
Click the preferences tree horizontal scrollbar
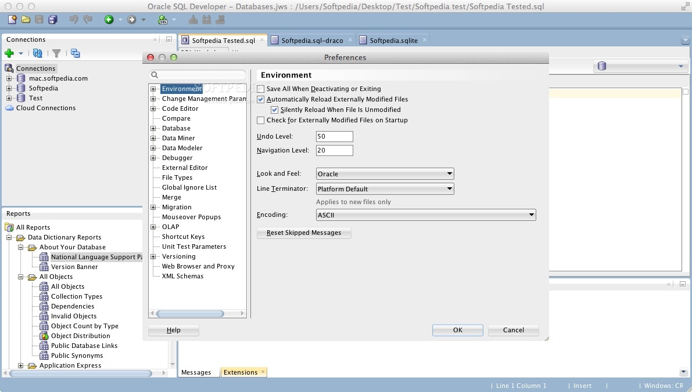[x=190, y=314]
